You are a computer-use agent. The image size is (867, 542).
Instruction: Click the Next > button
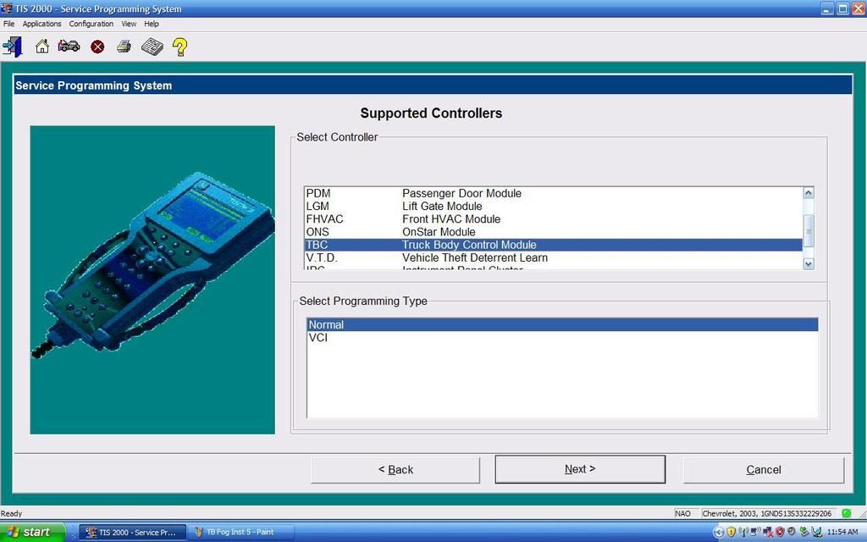[x=580, y=469]
